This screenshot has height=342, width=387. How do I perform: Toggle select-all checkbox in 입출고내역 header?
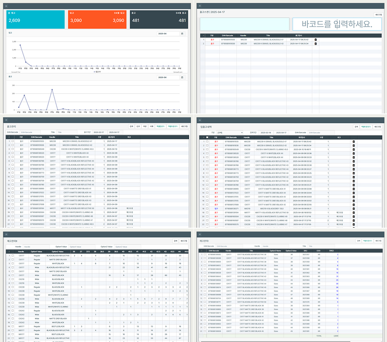207,137
